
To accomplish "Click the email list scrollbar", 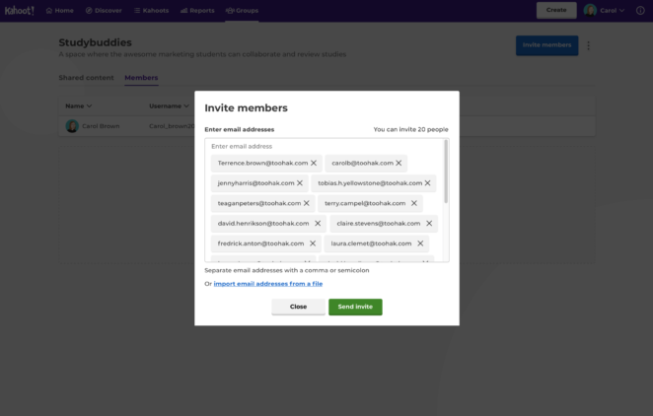I will point(446,173).
